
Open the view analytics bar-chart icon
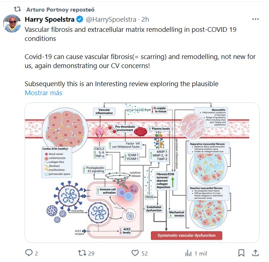tap(189, 252)
